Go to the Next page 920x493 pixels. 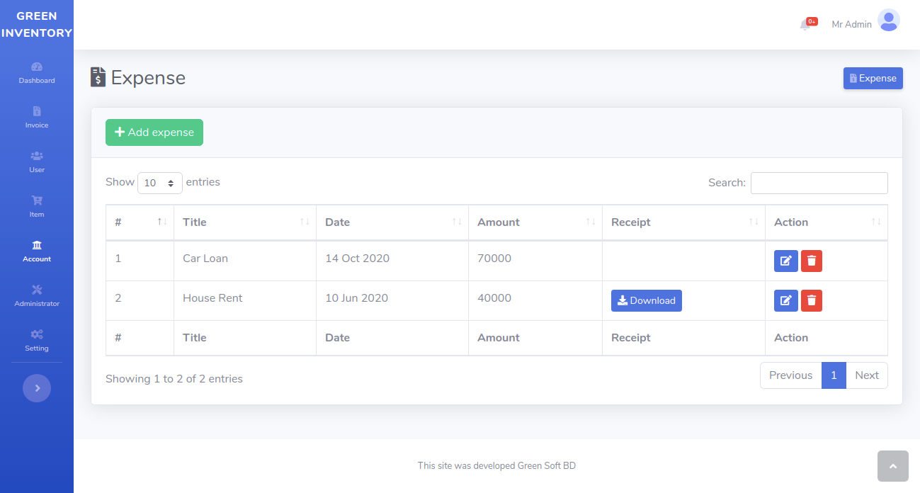[x=866, y=375]
